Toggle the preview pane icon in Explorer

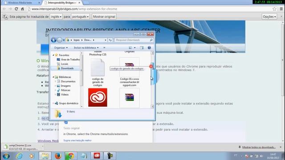pyautogui.click(x=142, y=48)
